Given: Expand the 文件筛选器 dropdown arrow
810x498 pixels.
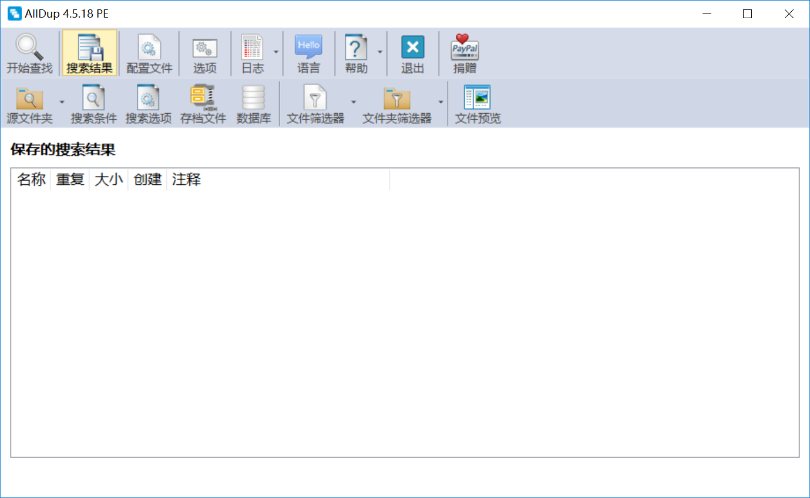Looking at the screenshot, I should click(354, 102).
